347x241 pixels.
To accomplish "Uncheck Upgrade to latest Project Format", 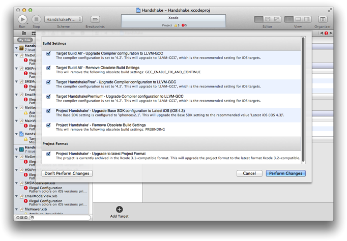I will click(x=48, y=154).
